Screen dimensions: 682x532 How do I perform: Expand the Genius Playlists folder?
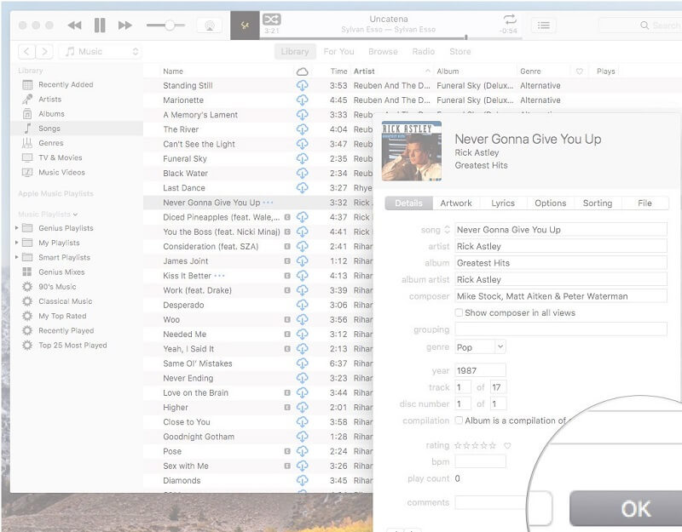coord(15,228)
